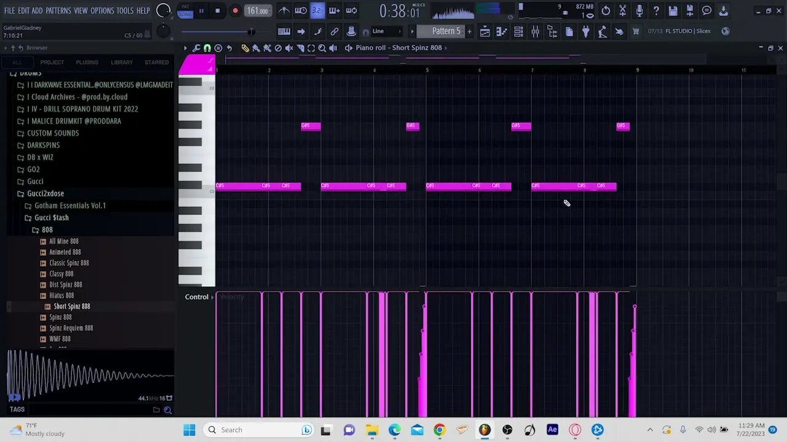Screen dimensions: 787x442
Task: Toggle the Browser view toolbar icon
Action: point(552,31)
